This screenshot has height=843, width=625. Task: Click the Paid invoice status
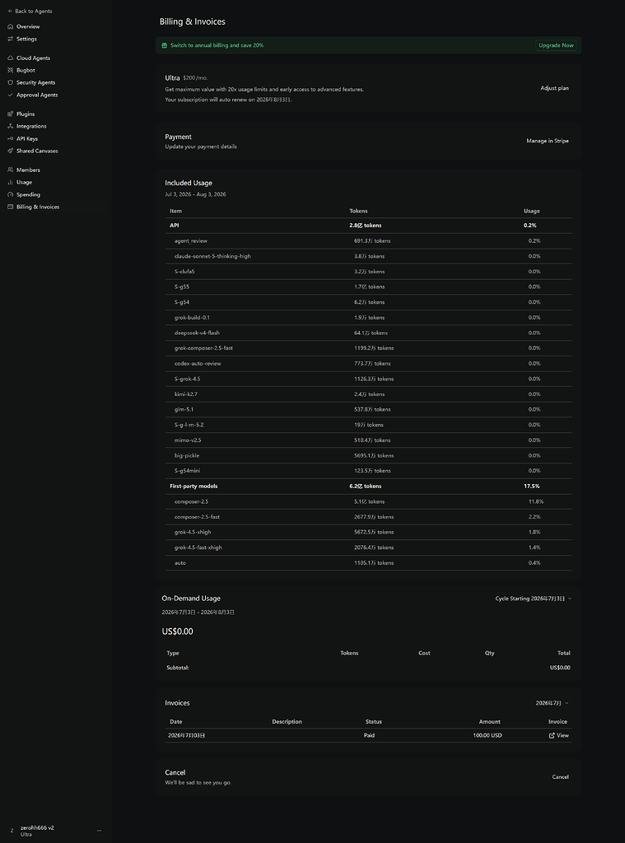click(x=369, y=735)
